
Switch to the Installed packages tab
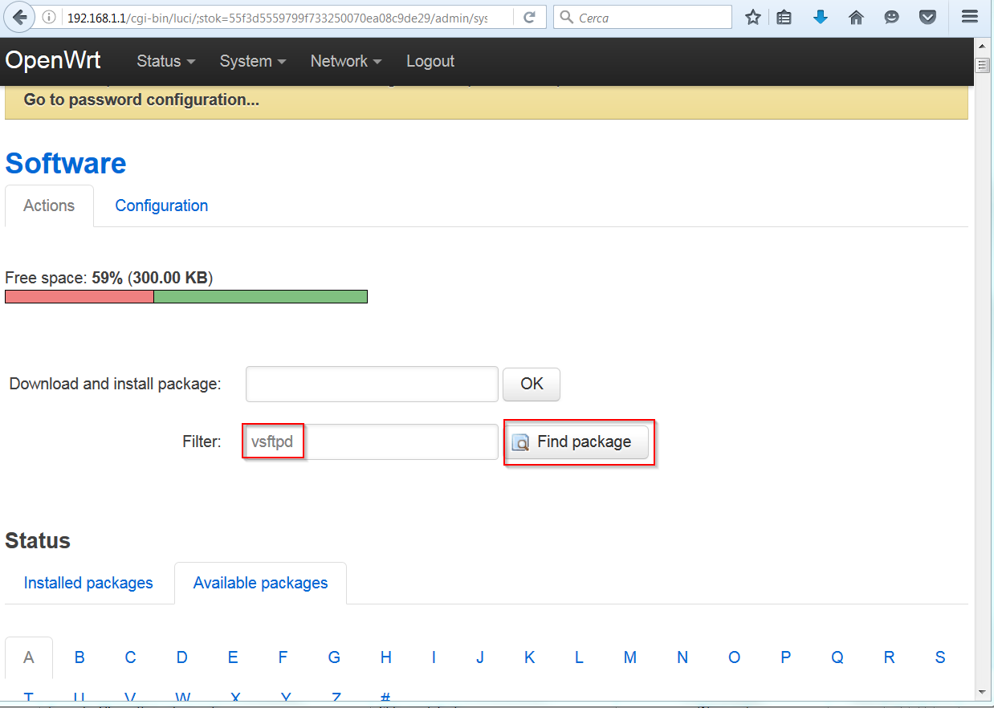[88, 583]
